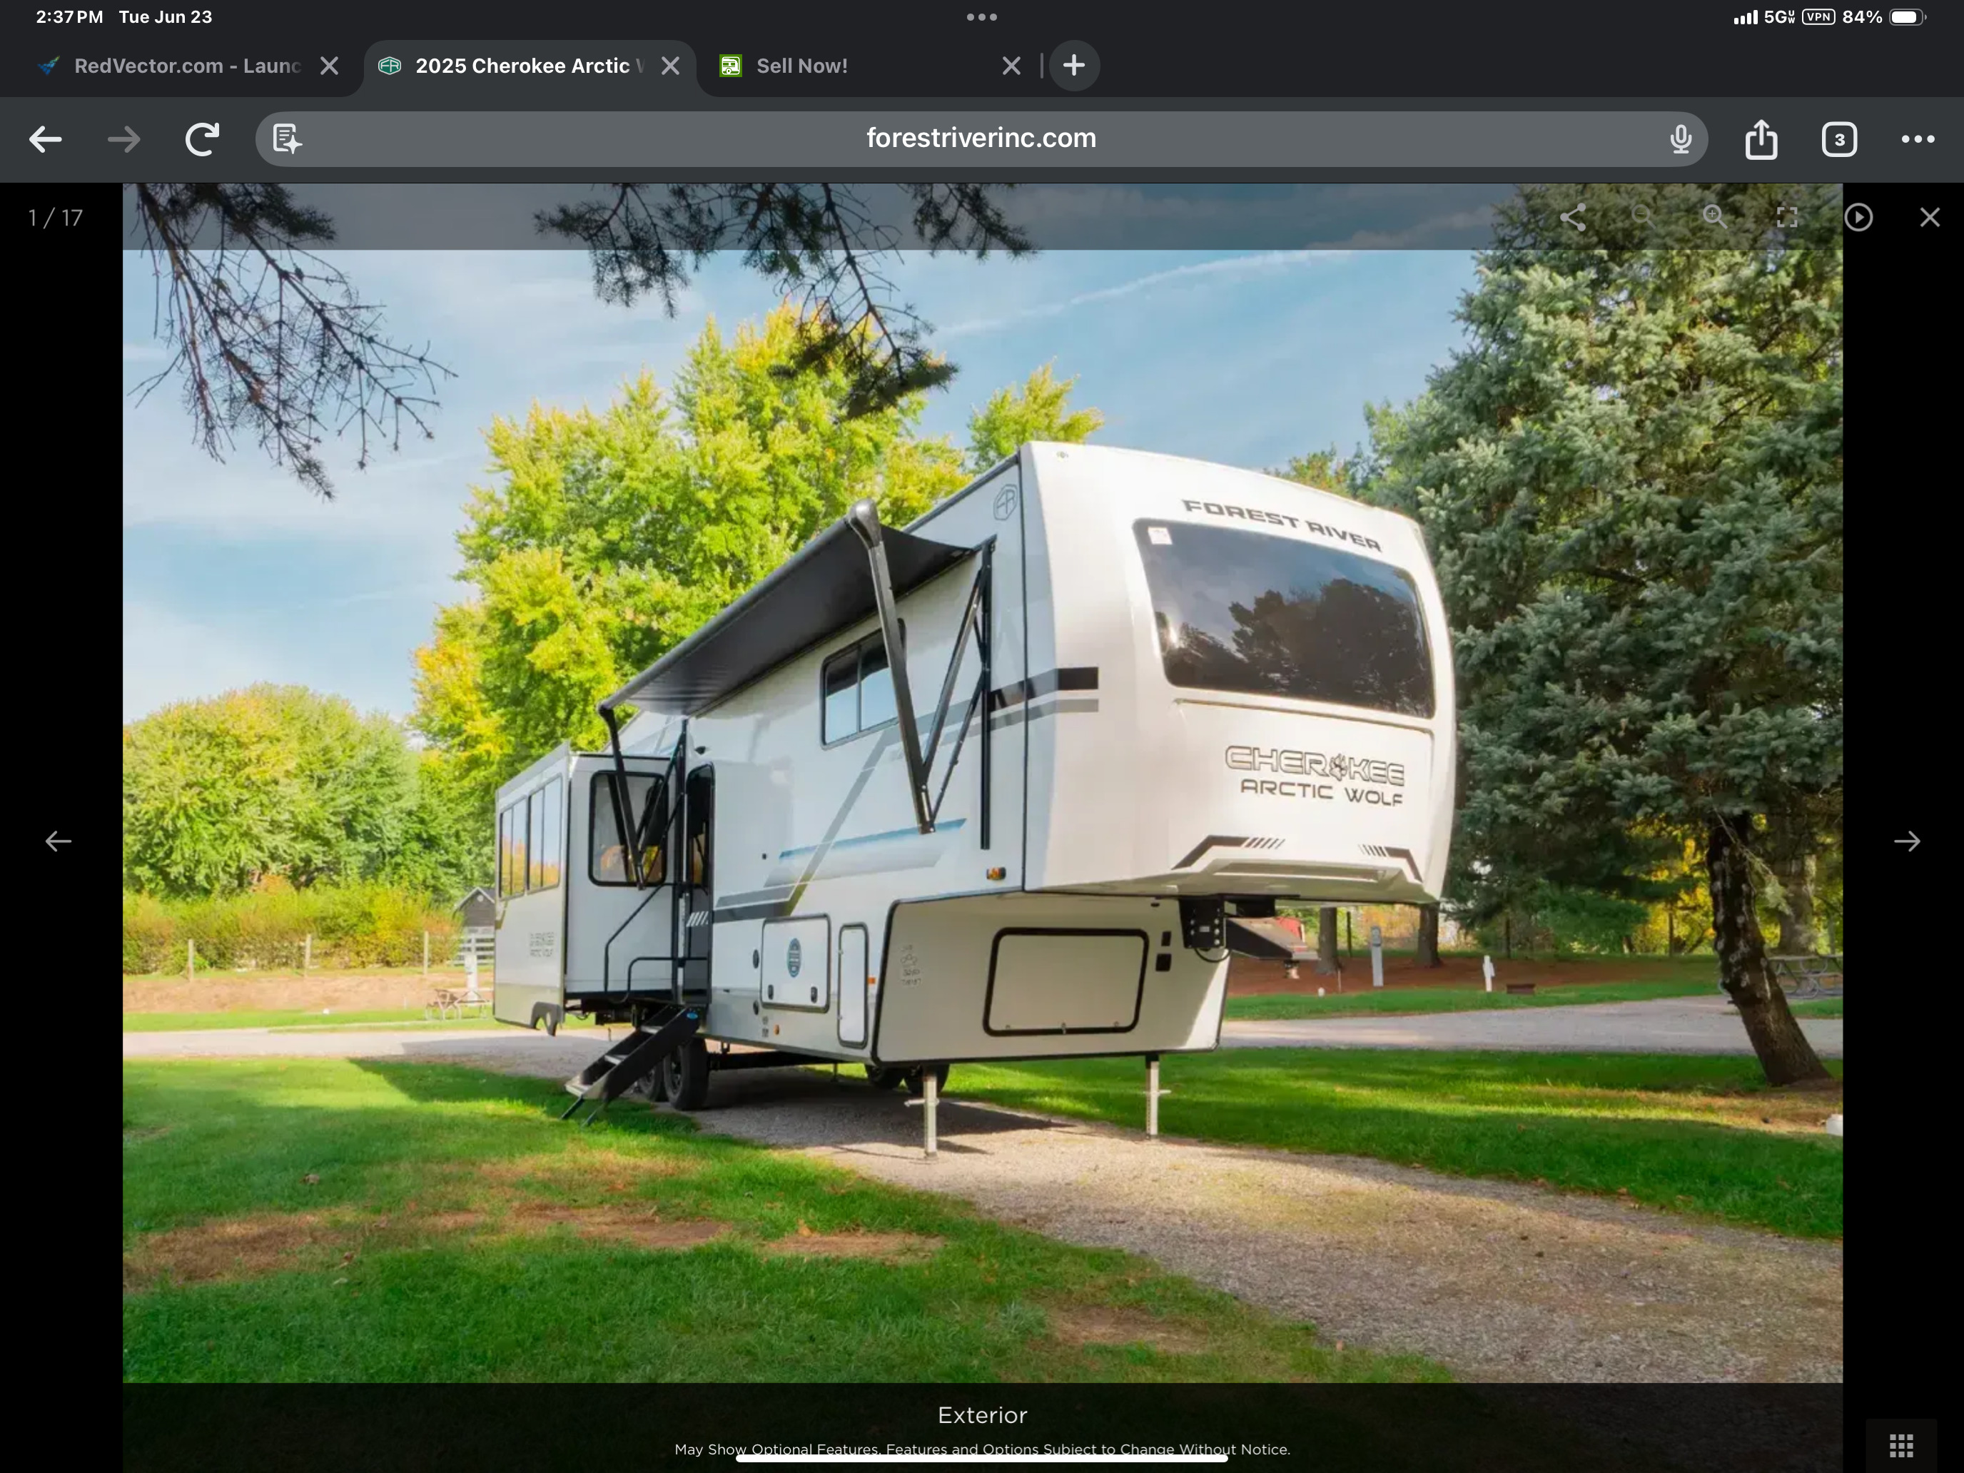This screenshot has height=1473, width=1964.
Task: Open the browser share sheet
Action: coord(1761,139)
